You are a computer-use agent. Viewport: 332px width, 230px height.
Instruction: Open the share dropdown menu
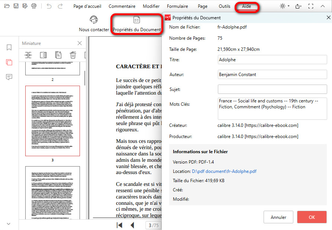click(x=298, y=6)
